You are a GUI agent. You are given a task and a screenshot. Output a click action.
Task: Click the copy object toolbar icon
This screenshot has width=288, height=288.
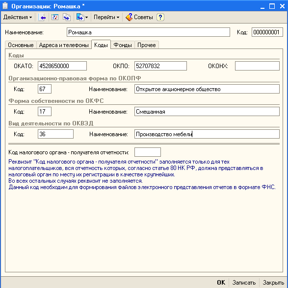pyautogui.click(x=66, y=17)
